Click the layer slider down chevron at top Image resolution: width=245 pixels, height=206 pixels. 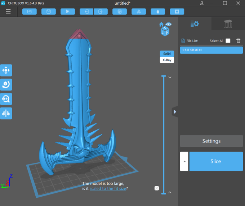point(170,78)
